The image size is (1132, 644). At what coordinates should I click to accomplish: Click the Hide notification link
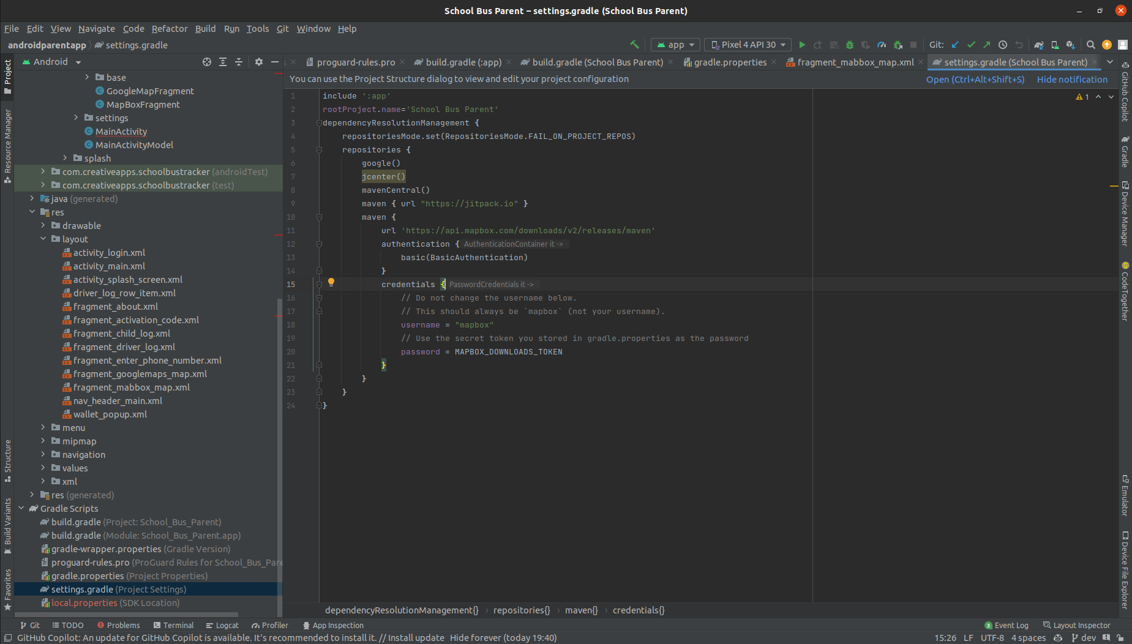pyautogui.click(x=1071, y=79)
